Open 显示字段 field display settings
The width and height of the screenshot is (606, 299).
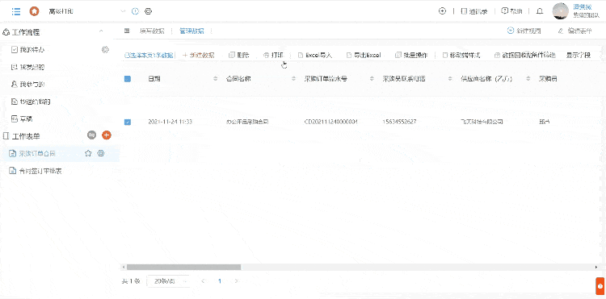tap(579, 55)
